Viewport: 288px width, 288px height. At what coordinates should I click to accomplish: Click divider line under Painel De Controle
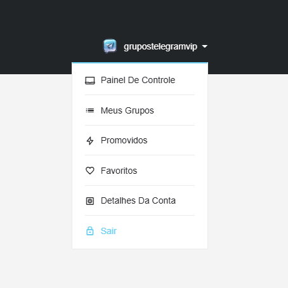click(x=140, y=95)
